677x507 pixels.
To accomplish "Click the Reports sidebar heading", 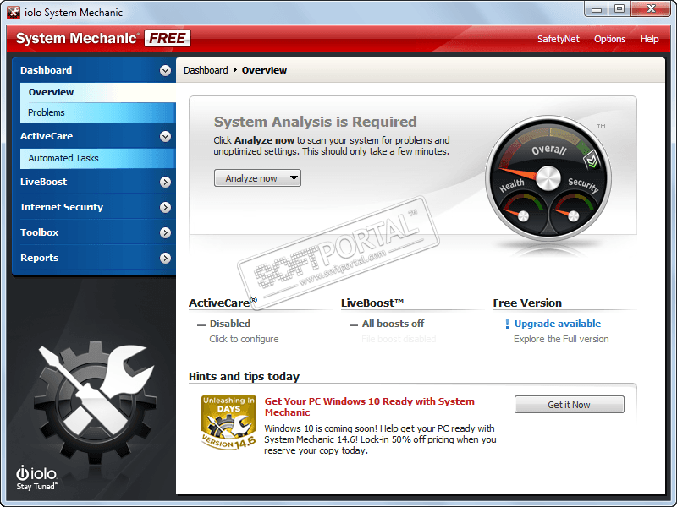I will (x=39, y=259).
